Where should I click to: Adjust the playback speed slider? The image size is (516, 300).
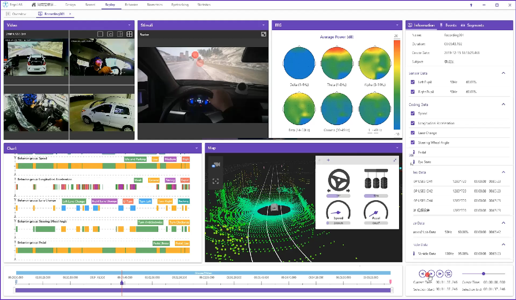pos(484,274)
